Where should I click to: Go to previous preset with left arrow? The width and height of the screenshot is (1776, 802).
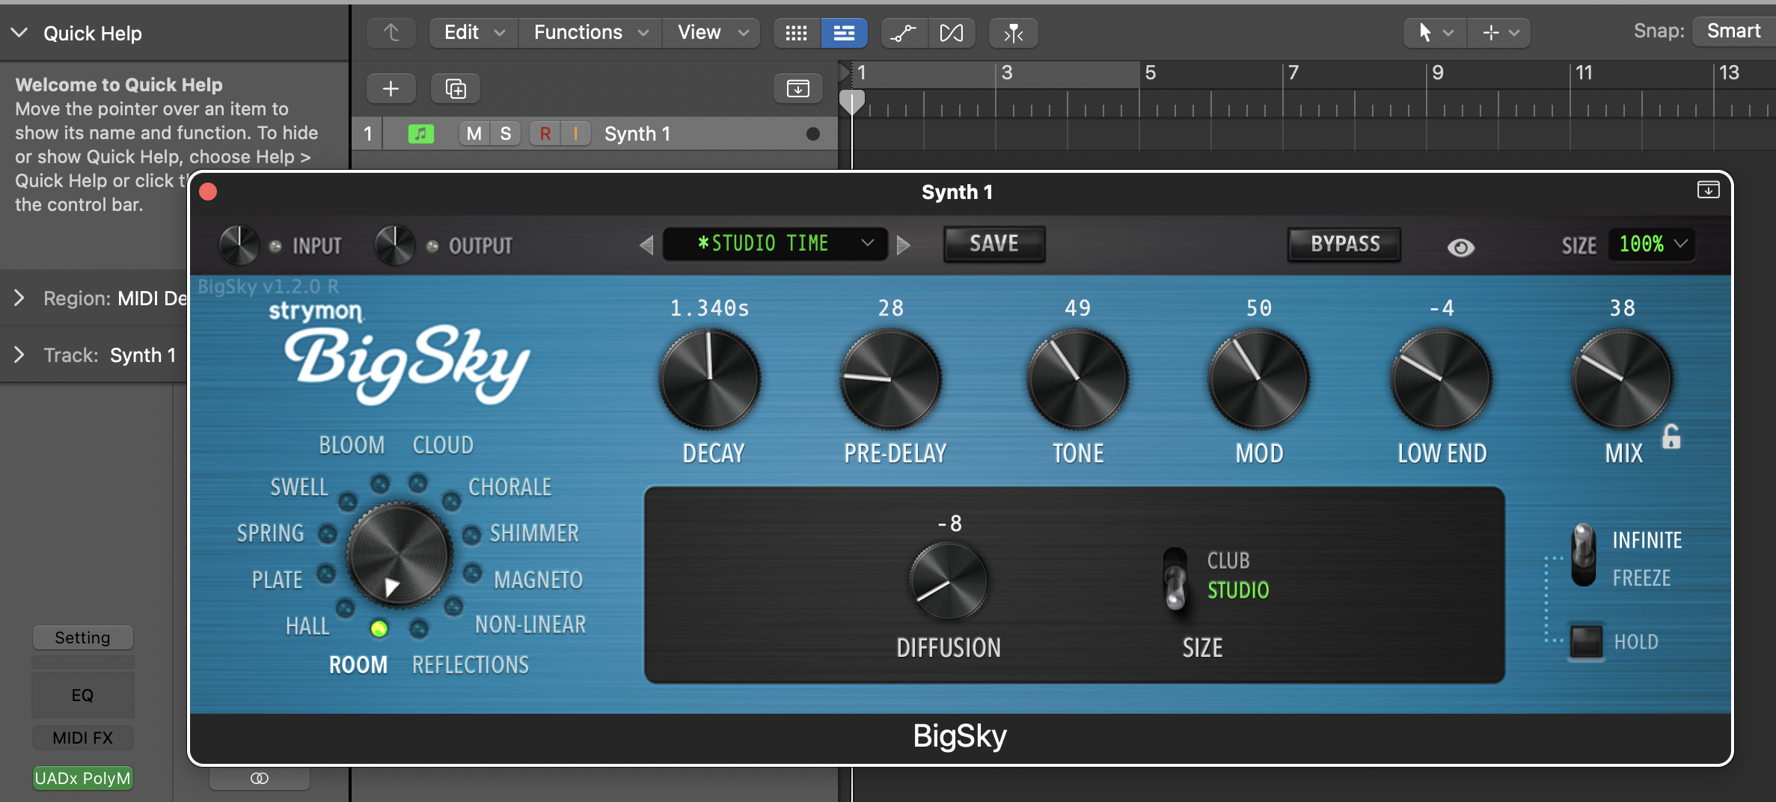pos(646,245)
